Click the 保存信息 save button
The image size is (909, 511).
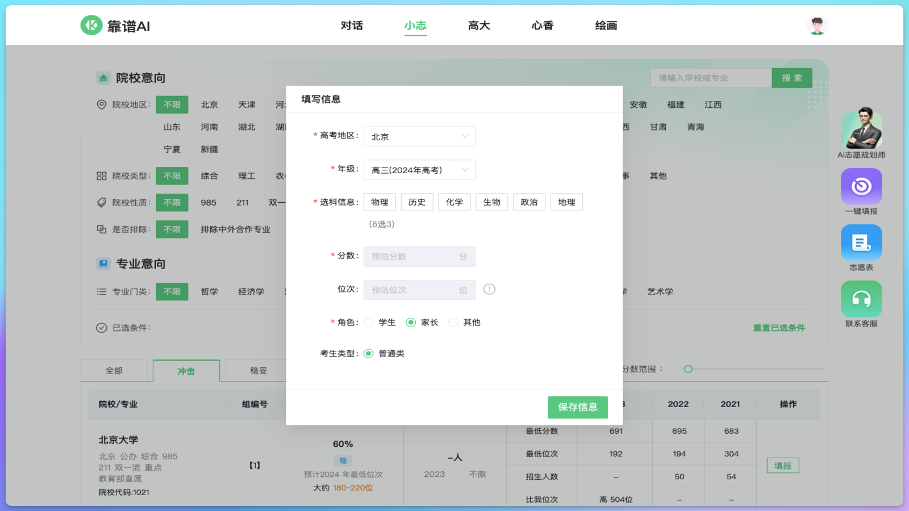point(577,407)
